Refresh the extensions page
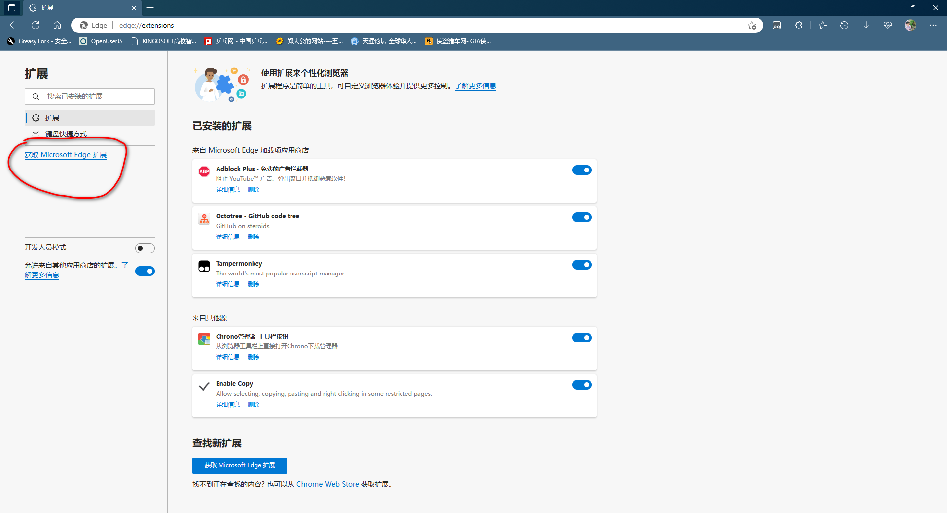Screen dimensions: 947x513 pos(36,25)
